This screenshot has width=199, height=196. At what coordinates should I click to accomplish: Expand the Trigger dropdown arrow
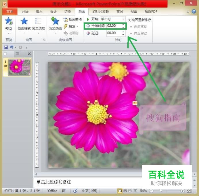pos(77,26)
